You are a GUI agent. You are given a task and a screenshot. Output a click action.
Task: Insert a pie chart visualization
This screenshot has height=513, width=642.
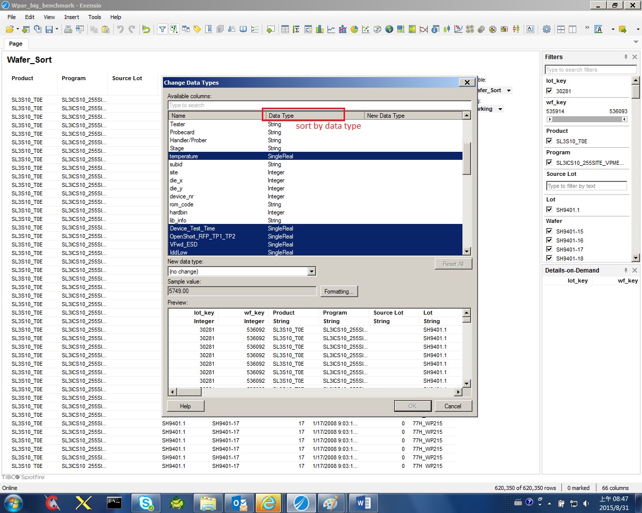(354, 30)
